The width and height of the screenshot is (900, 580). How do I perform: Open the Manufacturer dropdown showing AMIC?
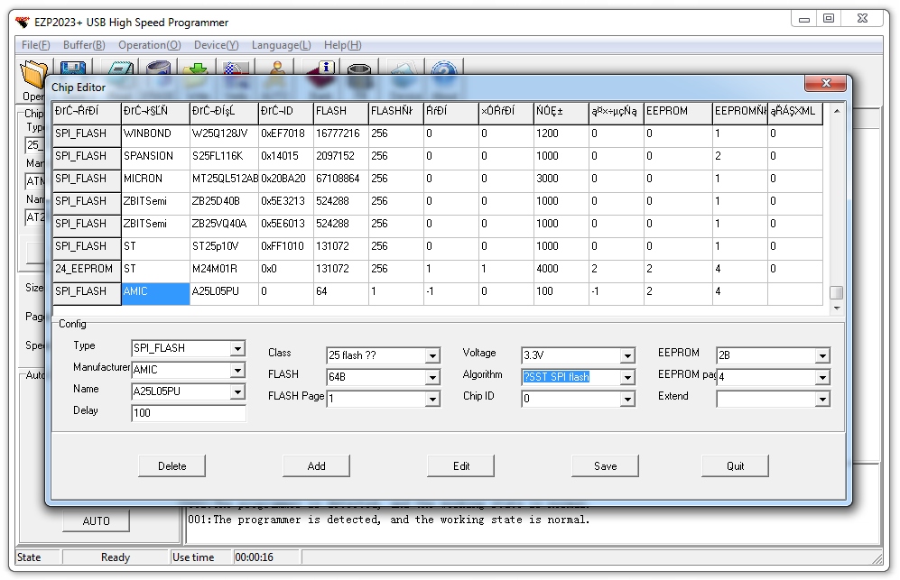click(237, 371)
